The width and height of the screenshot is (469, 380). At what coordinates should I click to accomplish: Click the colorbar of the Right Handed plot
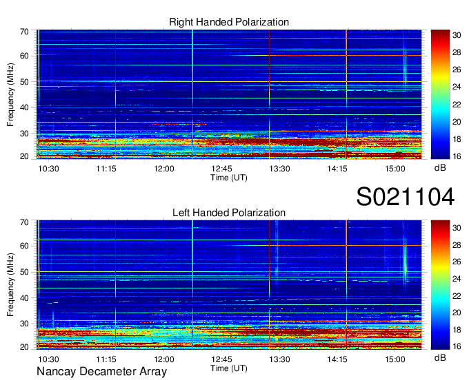(x=440, y=94)
